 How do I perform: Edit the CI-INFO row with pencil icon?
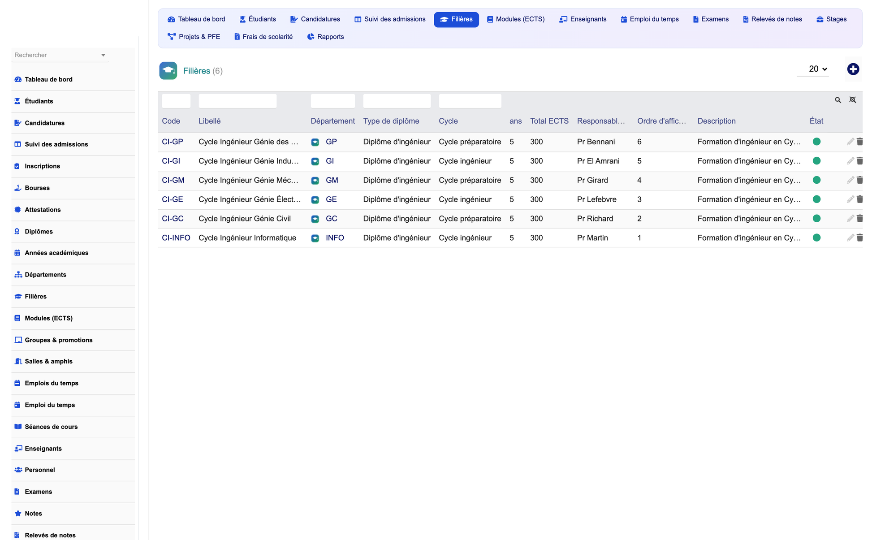coord(850,238)
